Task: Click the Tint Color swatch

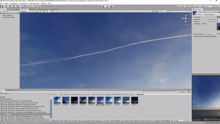Action: pos(219,17)
